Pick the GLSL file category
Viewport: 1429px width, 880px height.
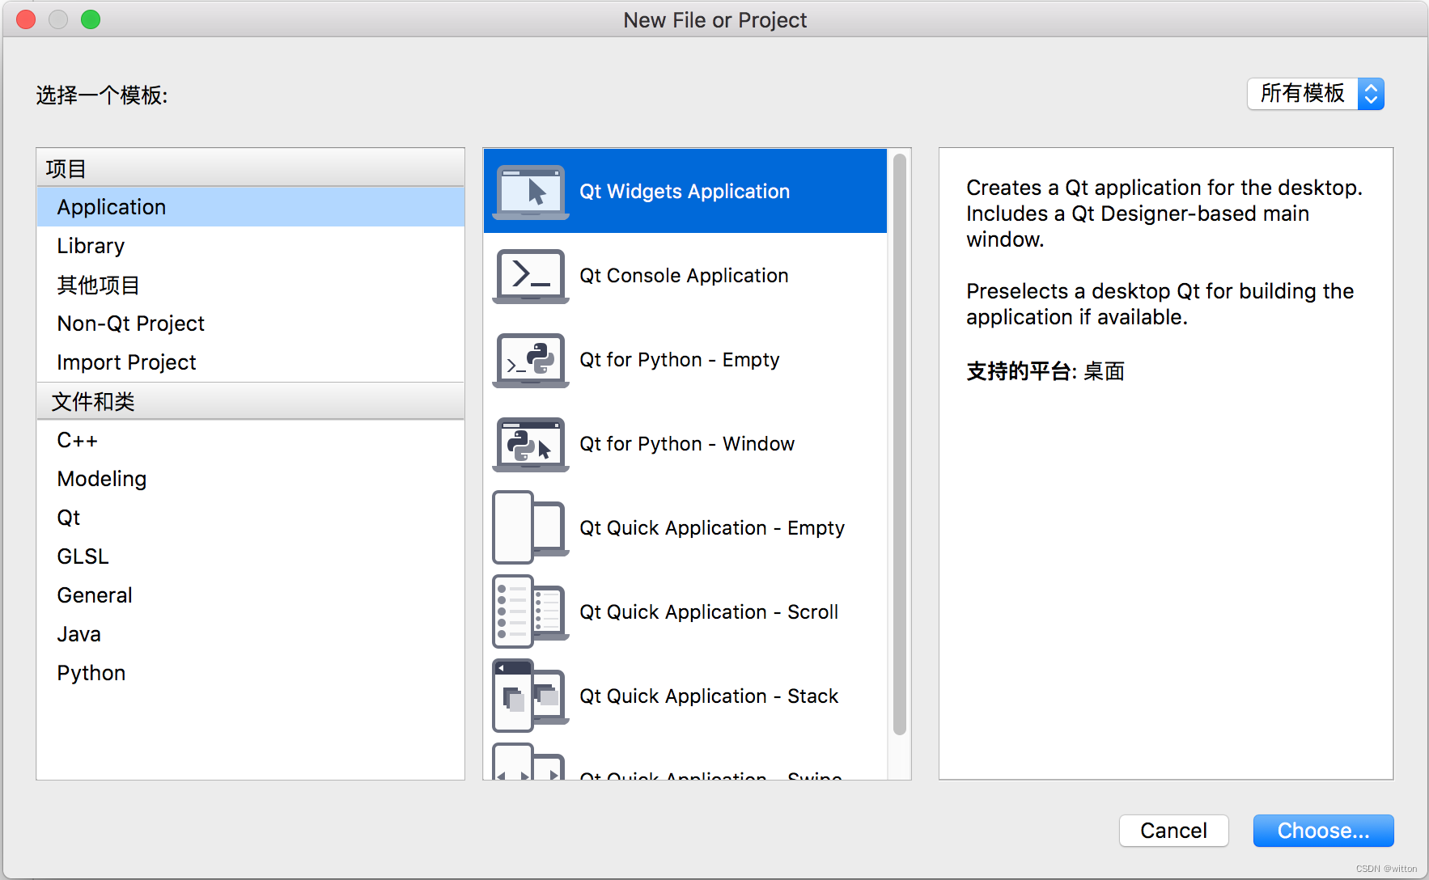click(x=83, y=556)
